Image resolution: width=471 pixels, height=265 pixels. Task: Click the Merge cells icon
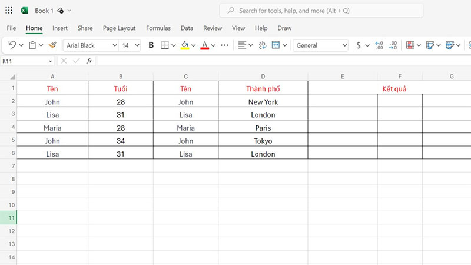276,45
